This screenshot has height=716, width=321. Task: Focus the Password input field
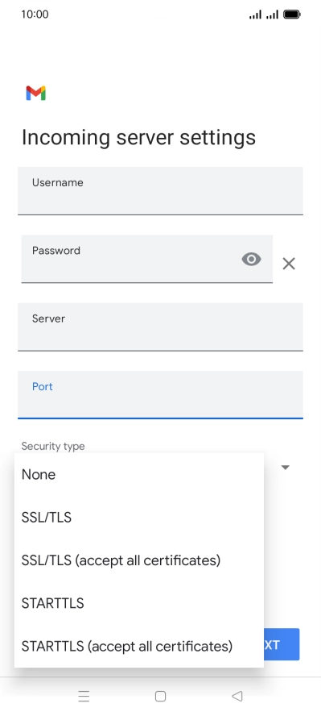pos(146,259)
